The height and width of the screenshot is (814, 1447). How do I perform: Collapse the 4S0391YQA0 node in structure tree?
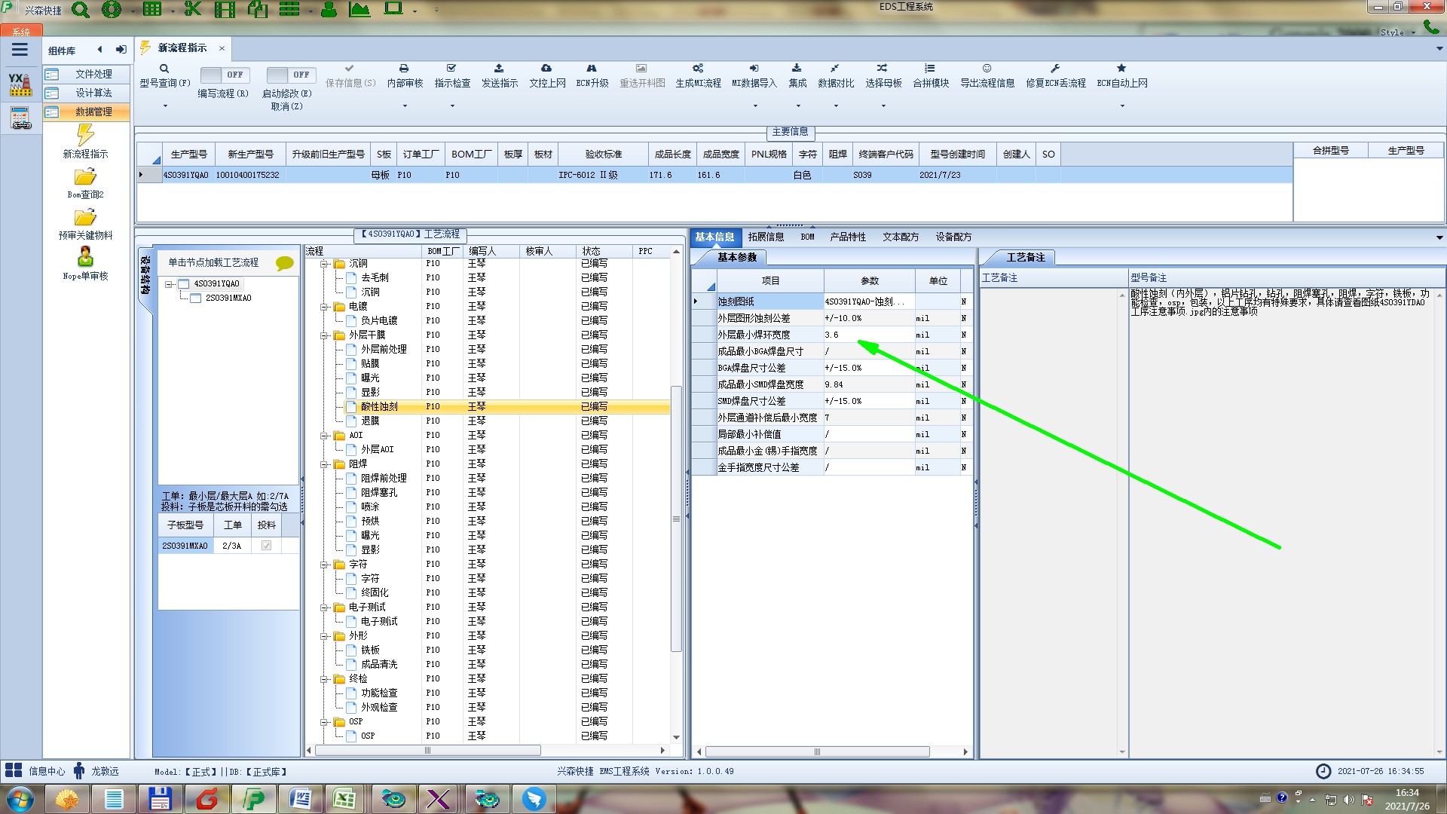coord(170,284)
